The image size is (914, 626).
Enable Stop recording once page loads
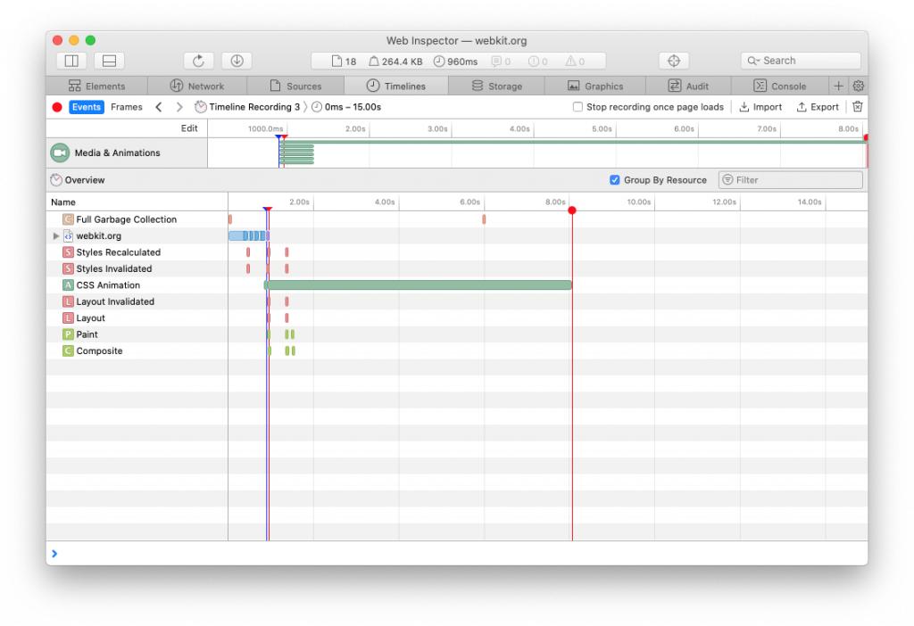576,106
